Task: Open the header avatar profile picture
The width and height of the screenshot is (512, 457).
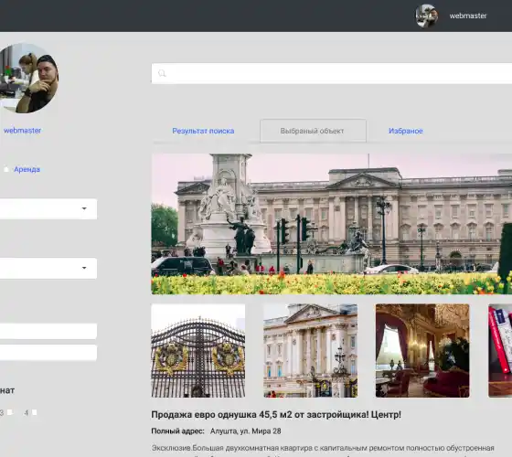Action: [426, 16]
